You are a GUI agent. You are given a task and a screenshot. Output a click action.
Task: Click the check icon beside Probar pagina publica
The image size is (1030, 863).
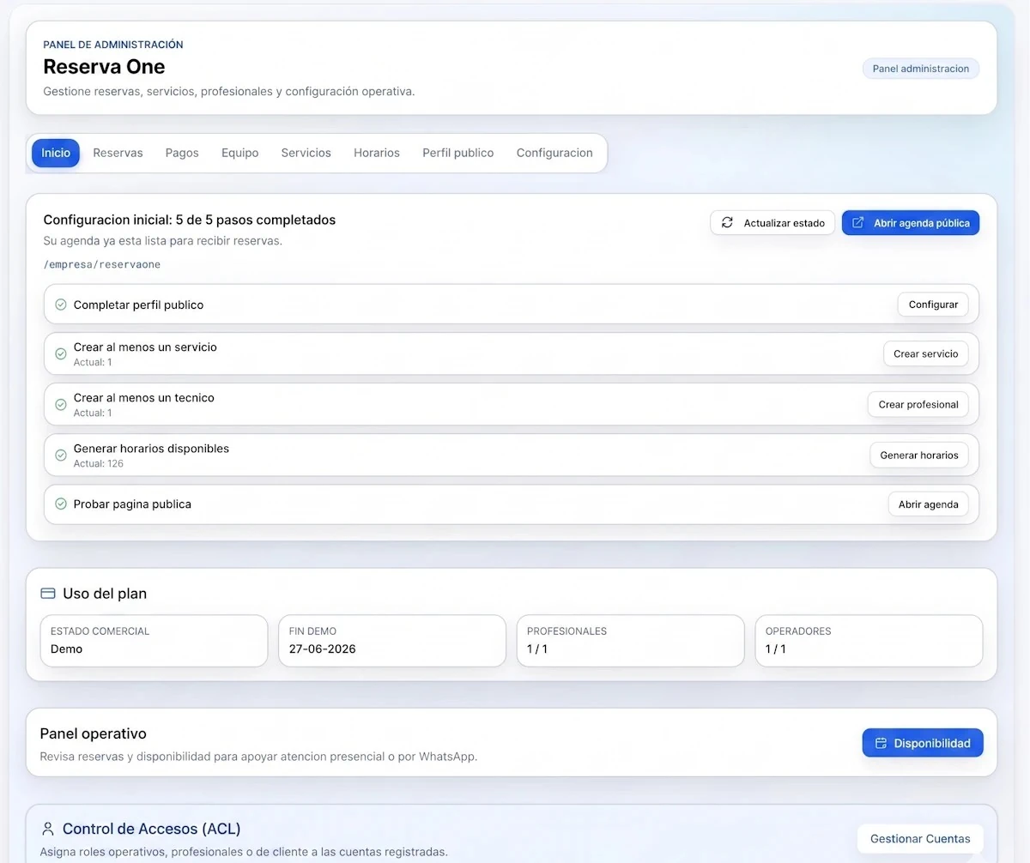click(61, 504)
